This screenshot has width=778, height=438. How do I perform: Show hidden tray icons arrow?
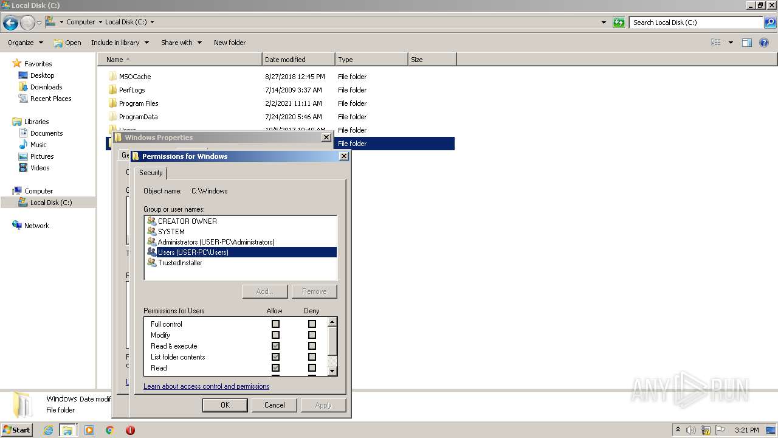pos(678,430)
